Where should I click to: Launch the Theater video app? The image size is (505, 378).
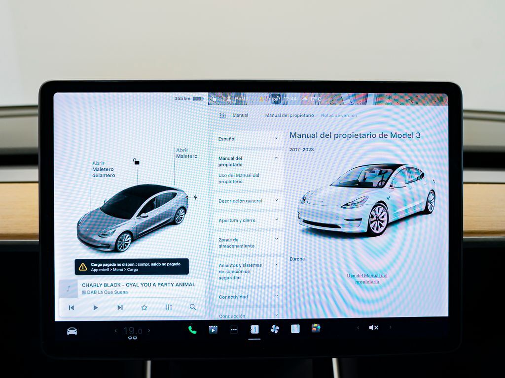pos(213,330)
